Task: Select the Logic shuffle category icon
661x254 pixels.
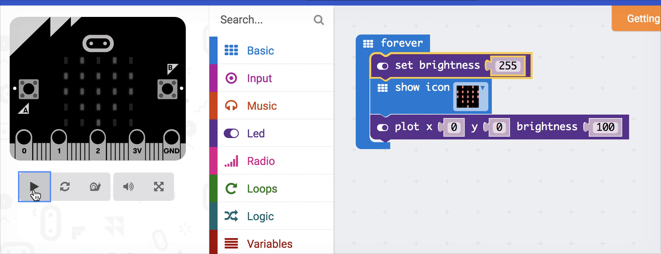Action: (x=232, y=216)
